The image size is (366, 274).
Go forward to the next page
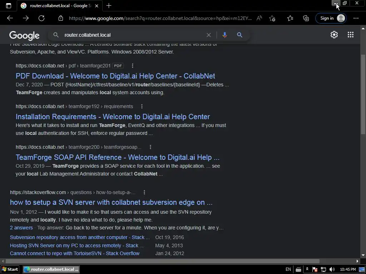(x=26, y=18)
